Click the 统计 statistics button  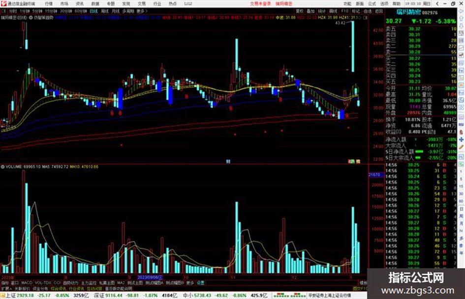click(x=322, y=11)
